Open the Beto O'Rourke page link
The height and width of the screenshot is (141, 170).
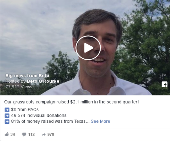(43, 81)
